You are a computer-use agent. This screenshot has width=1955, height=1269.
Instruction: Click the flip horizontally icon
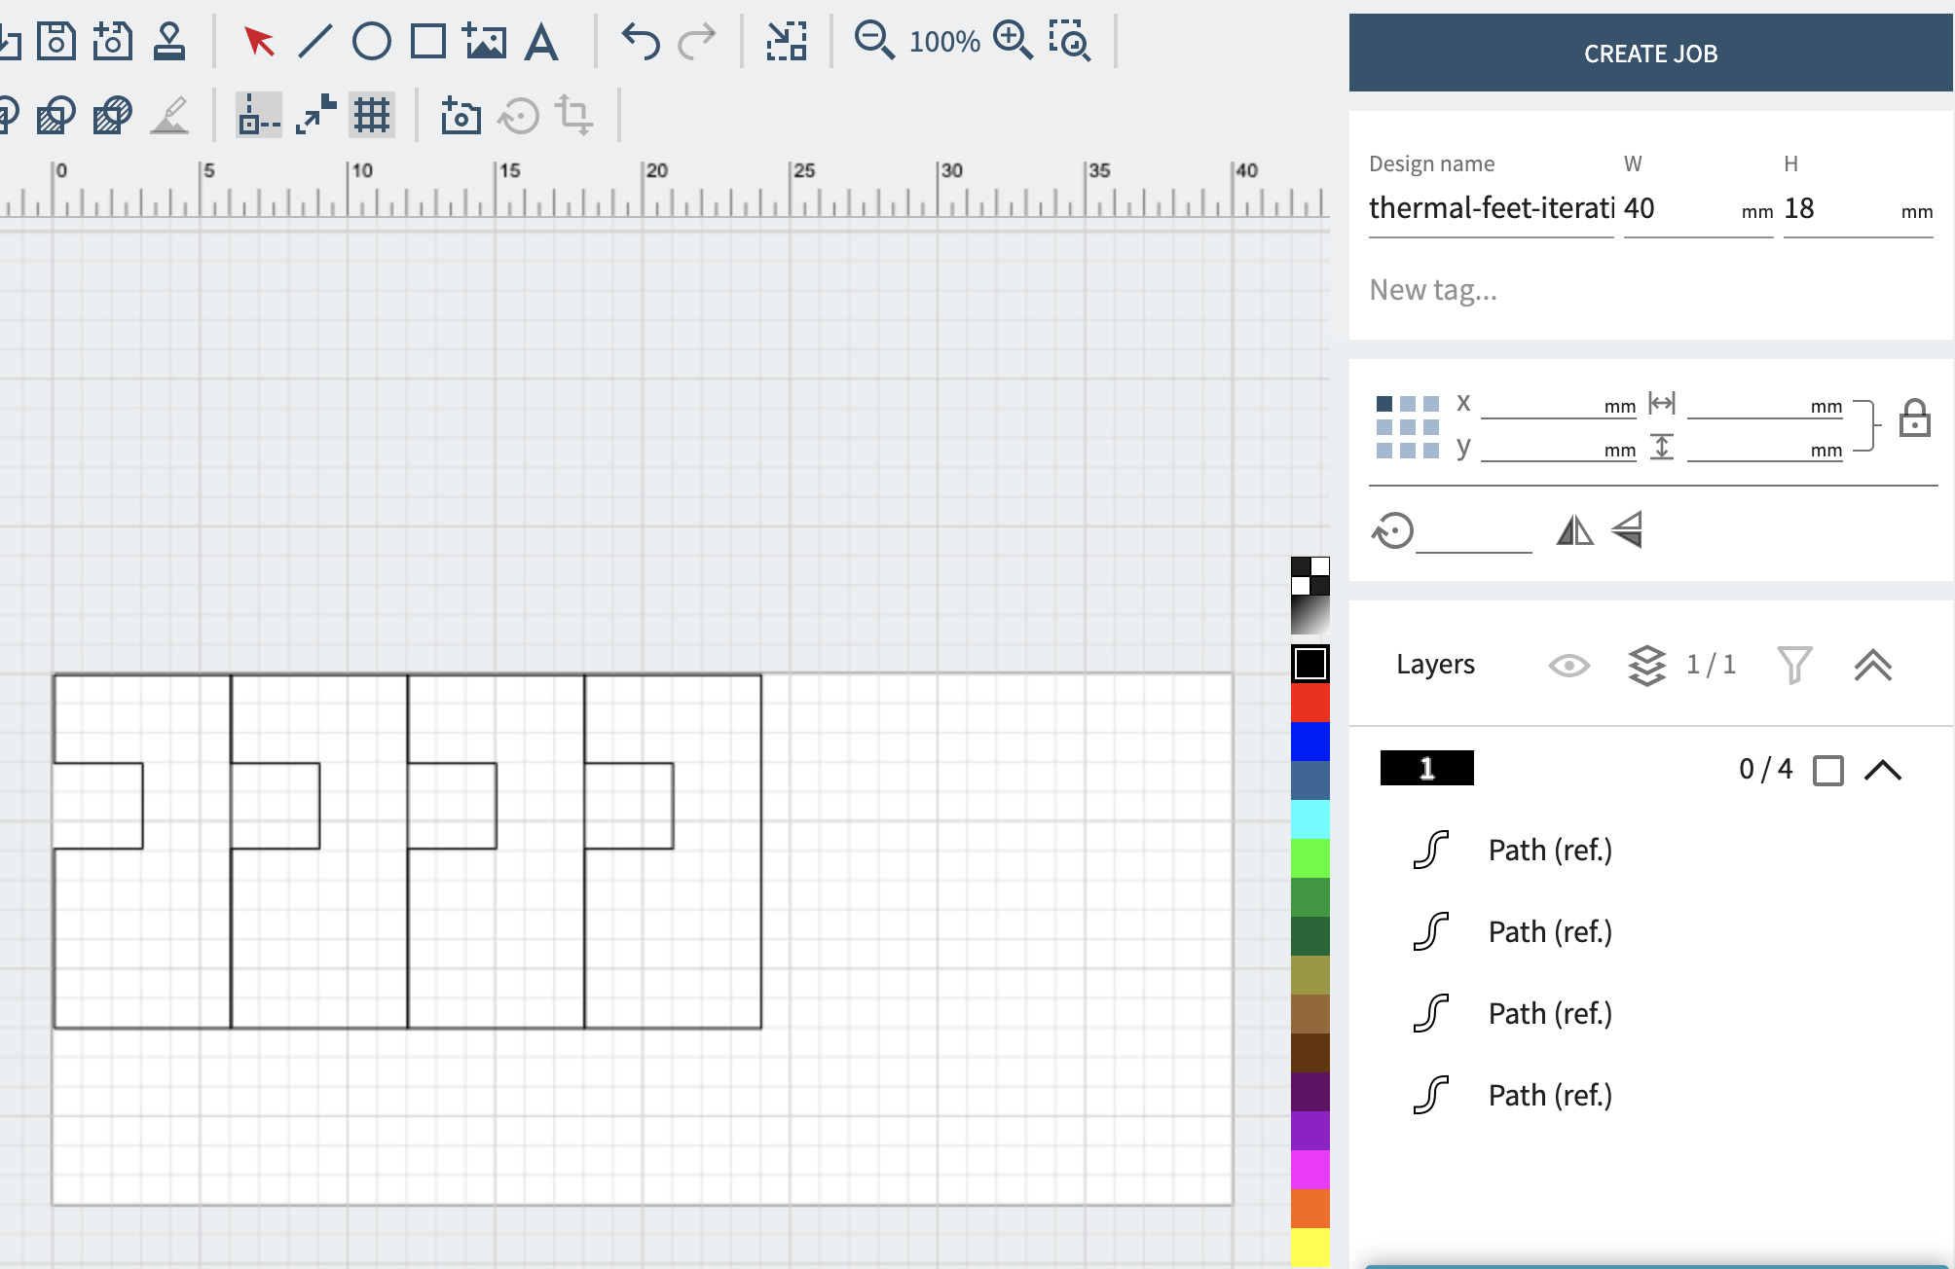(1574, 530)
